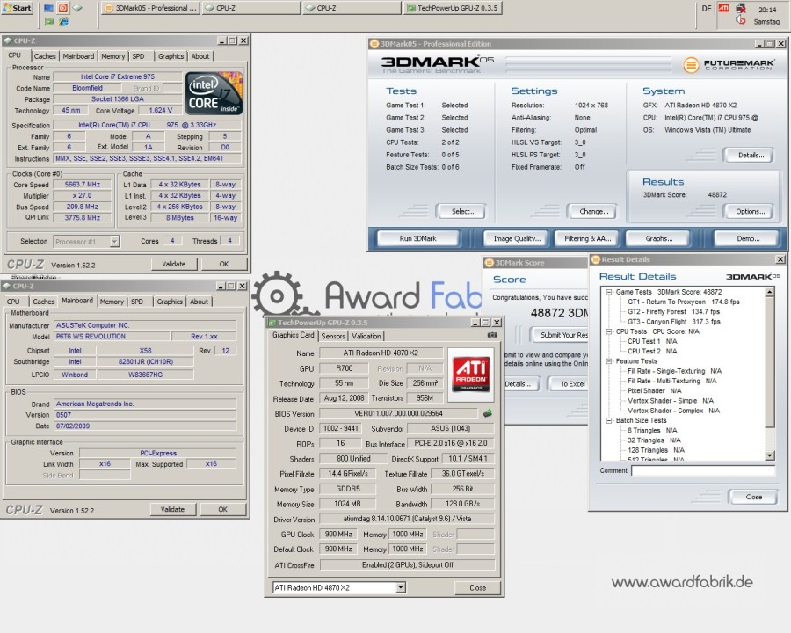Screen dimensions: 791x633
Task: Click the Result Details scrollbar up arrow
Action: click(x=769, y=292)
